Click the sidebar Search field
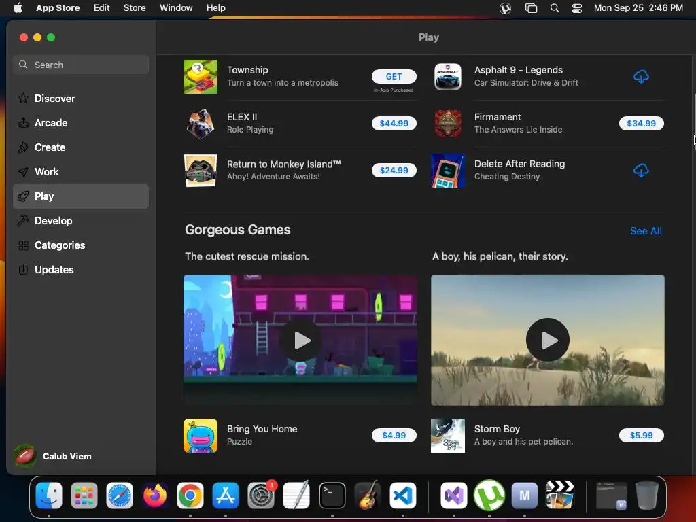 (81, 65)
